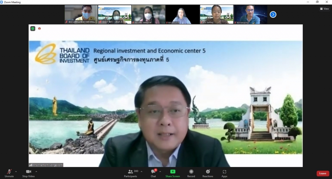Select the participant thumbnail with the name ending 'สทก.5'
This screenshot has height=179, width=332.
[x=114, y=14]
